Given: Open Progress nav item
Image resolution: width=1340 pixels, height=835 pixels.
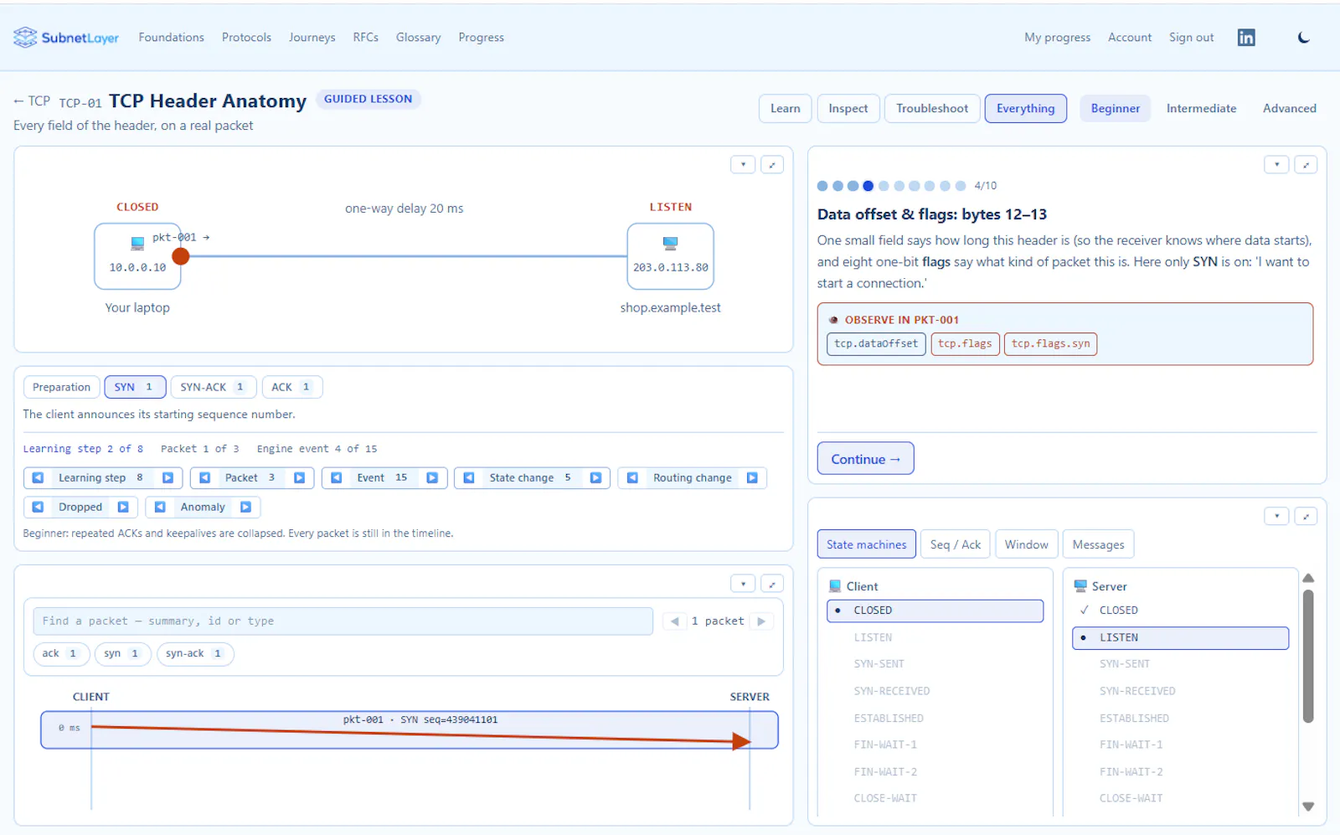Looking at the screenshot, I should point(482,38).
